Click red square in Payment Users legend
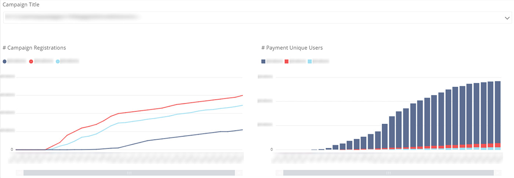This screenshot has height=178, width=514. click(287, 62)
